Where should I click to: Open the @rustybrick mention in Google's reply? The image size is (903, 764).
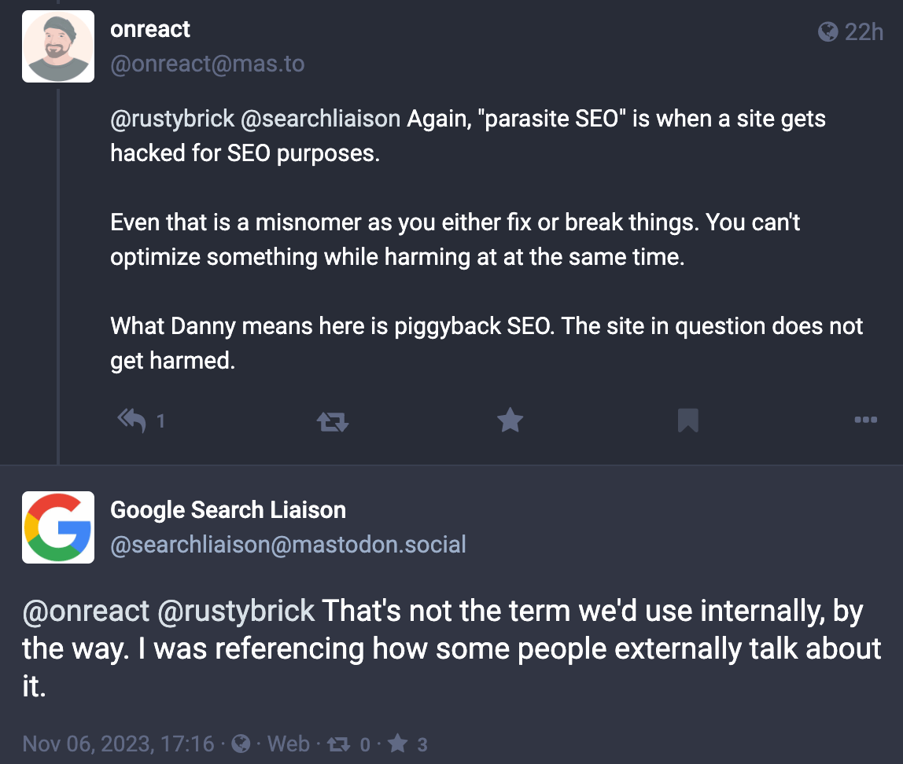236,611
